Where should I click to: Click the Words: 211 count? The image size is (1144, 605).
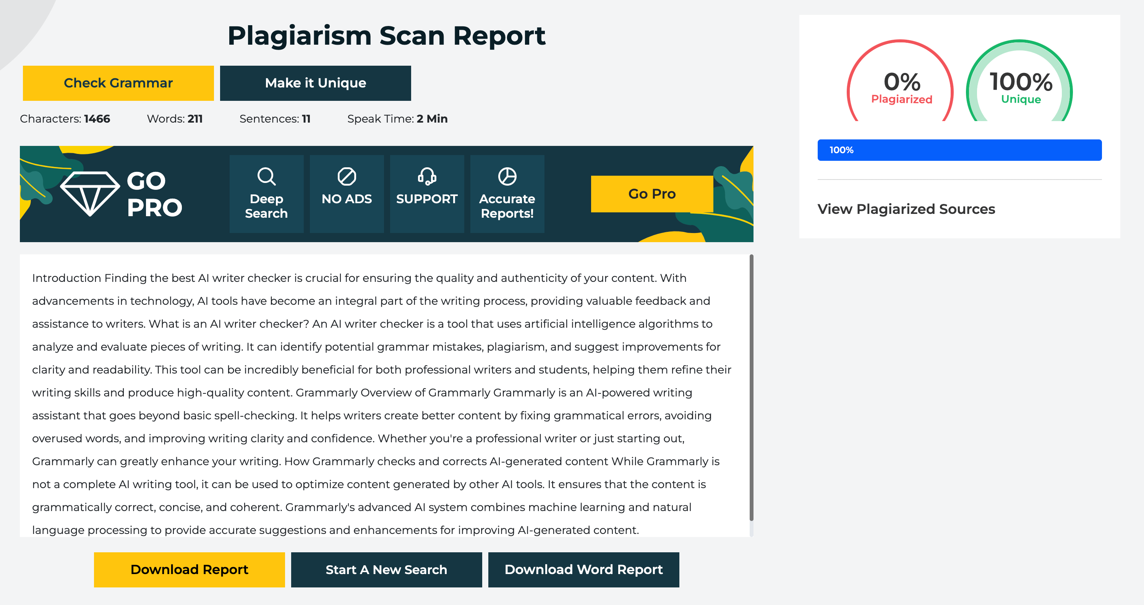click(x=175, y=119)
